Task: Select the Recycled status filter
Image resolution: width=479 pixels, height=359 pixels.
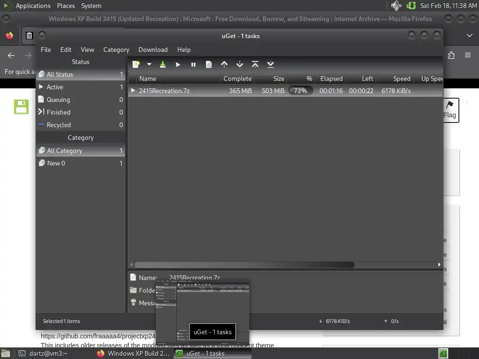Action: point(80,125)
